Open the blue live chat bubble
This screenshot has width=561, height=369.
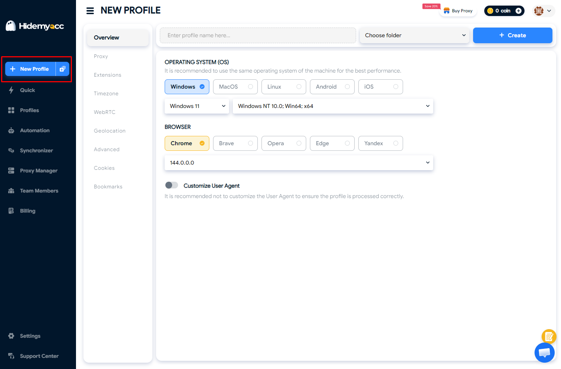pyautogui.click(x=544, y=352)
